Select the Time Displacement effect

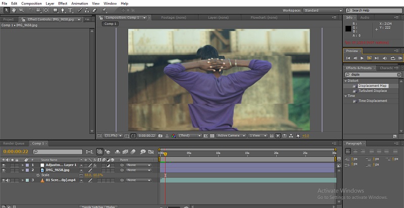[373, 101]
